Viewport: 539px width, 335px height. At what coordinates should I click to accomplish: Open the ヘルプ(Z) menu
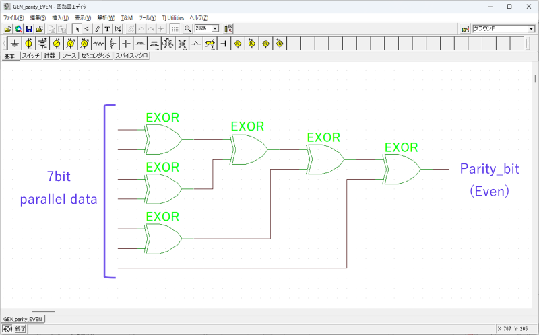pyautogui.click(x=199, y=18)
